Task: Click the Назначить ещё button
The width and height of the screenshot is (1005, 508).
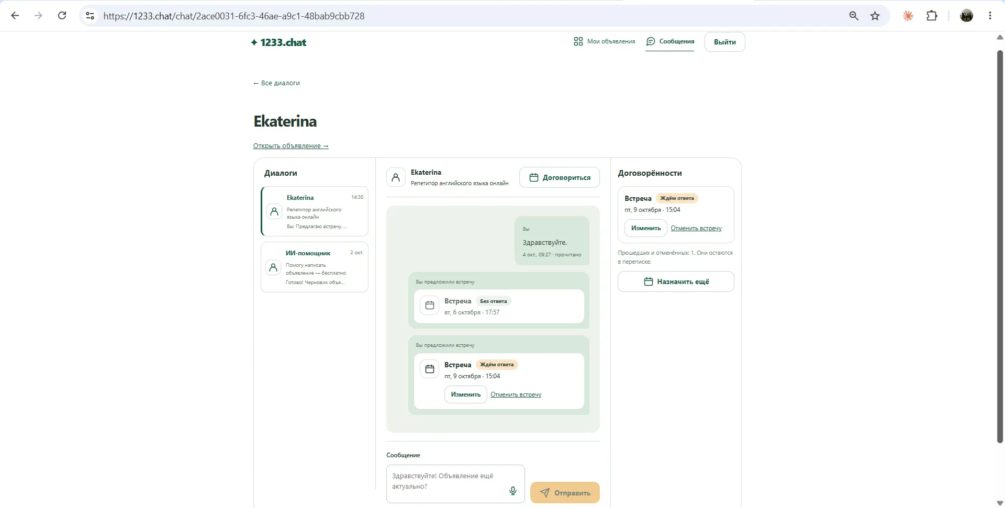Action: coord(676,281)
